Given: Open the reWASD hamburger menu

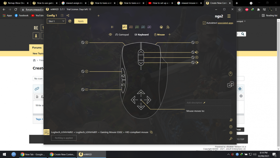Looking at the screenshot, I should 229,16.
